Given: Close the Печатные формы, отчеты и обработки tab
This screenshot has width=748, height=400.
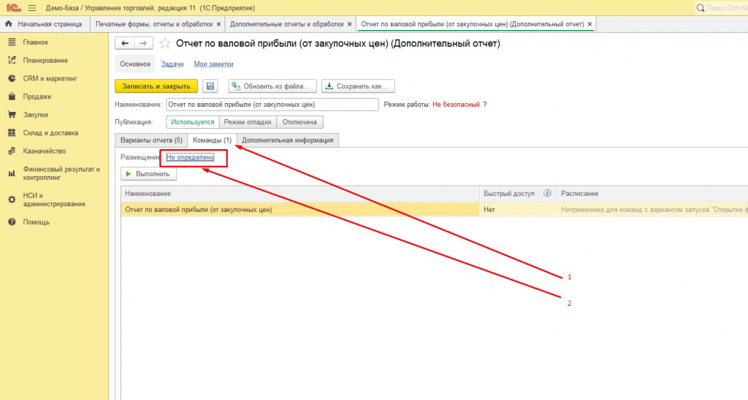Looking at the screenshot, I should (x=218, y=24).
